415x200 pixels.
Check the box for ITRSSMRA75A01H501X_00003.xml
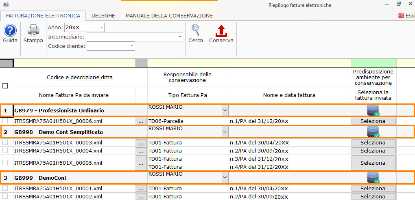(x=5, y=142)
